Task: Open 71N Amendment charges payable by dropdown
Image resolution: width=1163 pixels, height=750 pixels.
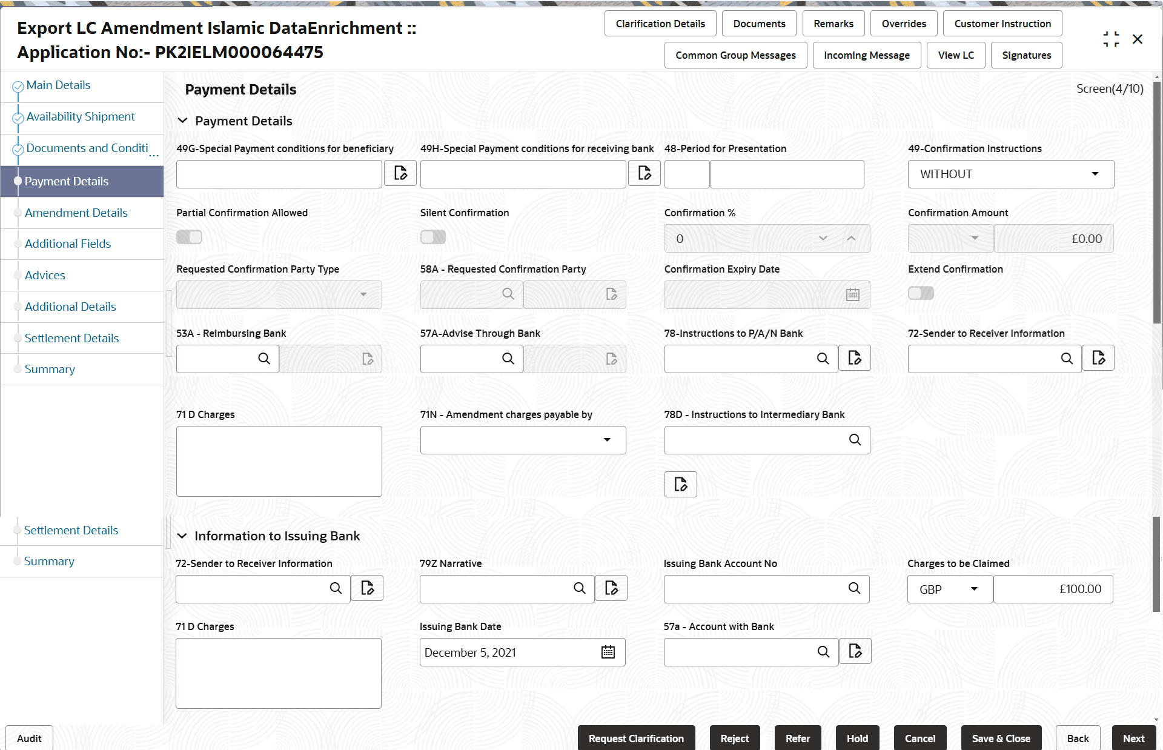Action: click(x=523, y=440)
